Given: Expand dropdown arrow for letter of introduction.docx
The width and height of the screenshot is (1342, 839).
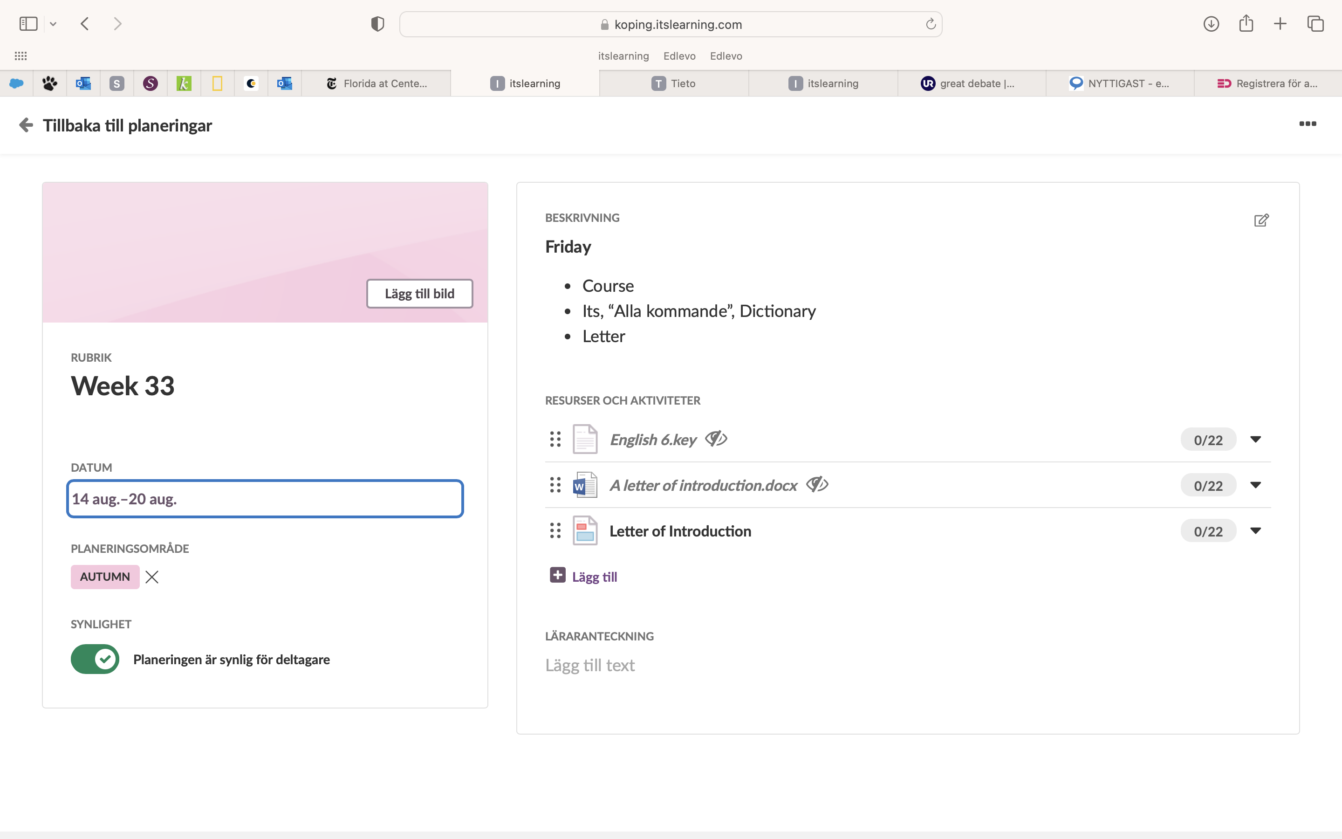Looking at the screenshot, I should (1255, 486).
